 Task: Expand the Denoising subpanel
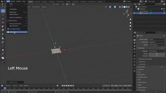[142, 62]
